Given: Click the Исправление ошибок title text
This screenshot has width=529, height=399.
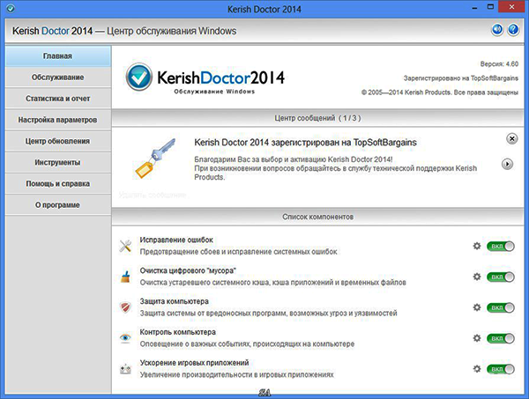Looking at the screenshot, I should (176, 240).
